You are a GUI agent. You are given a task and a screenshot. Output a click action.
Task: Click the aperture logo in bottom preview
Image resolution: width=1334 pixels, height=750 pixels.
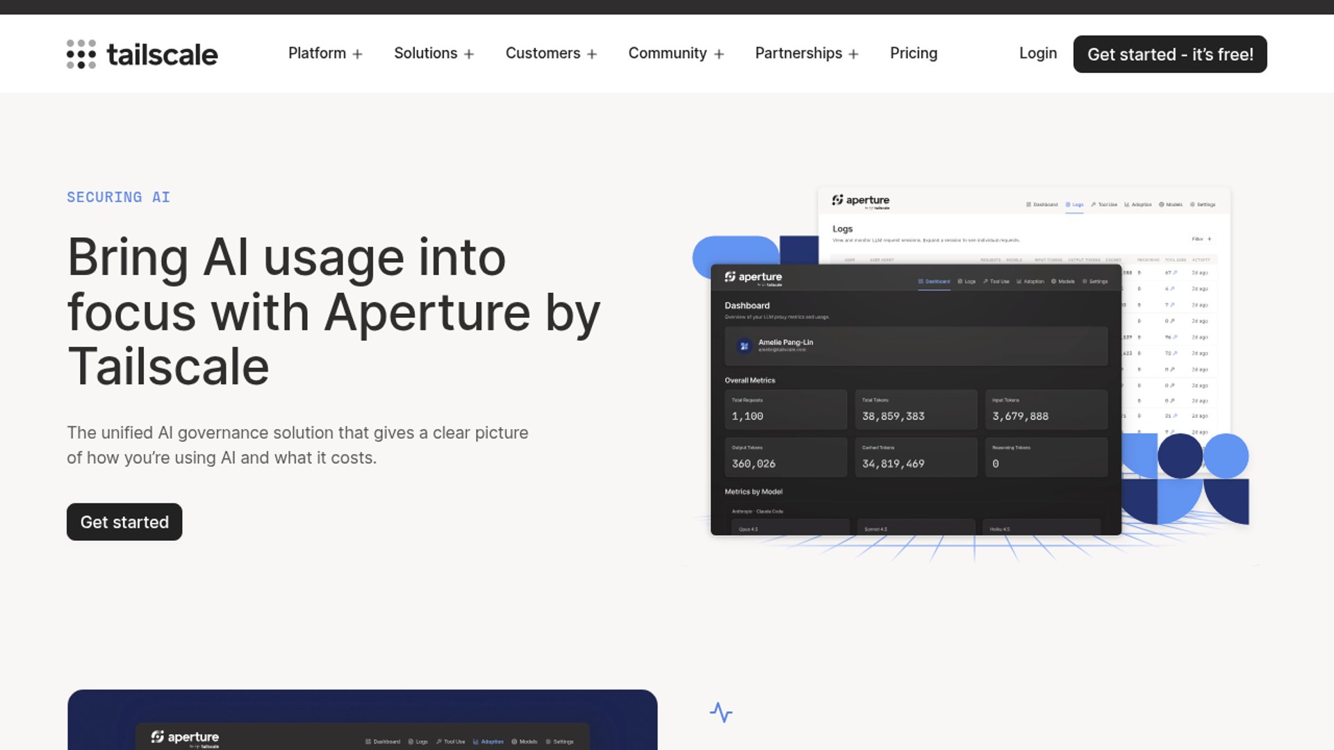[185, 738]
